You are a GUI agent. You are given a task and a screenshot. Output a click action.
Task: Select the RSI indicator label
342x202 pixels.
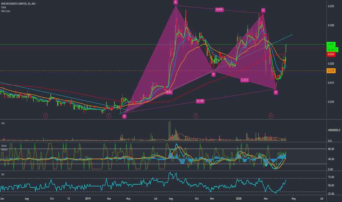pyautogui.click(x=3, y=174)
